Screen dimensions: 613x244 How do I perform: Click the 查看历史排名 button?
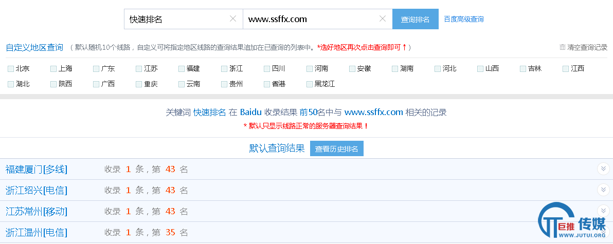tap(337, 148)
